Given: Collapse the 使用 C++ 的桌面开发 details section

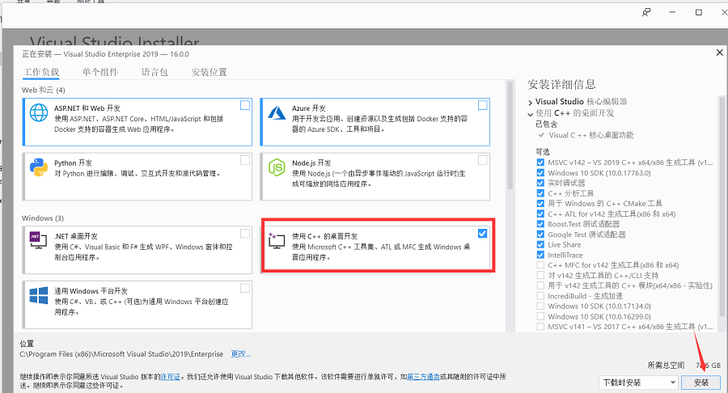Looking at the screenshot, I should click(x=531, y=113).
